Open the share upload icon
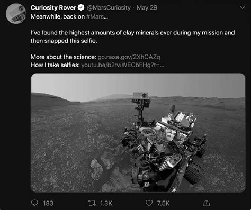The width and height of the screenshot is (251, 210). click(x=206, y=203)
